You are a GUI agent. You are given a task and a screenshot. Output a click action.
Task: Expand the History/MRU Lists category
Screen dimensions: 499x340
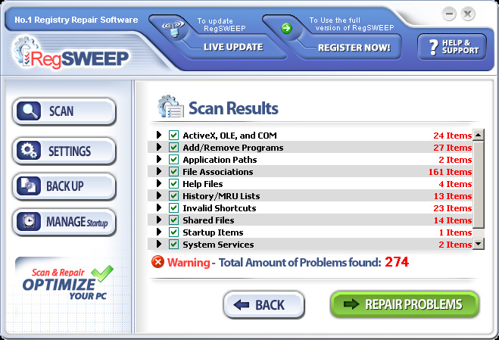159,195
